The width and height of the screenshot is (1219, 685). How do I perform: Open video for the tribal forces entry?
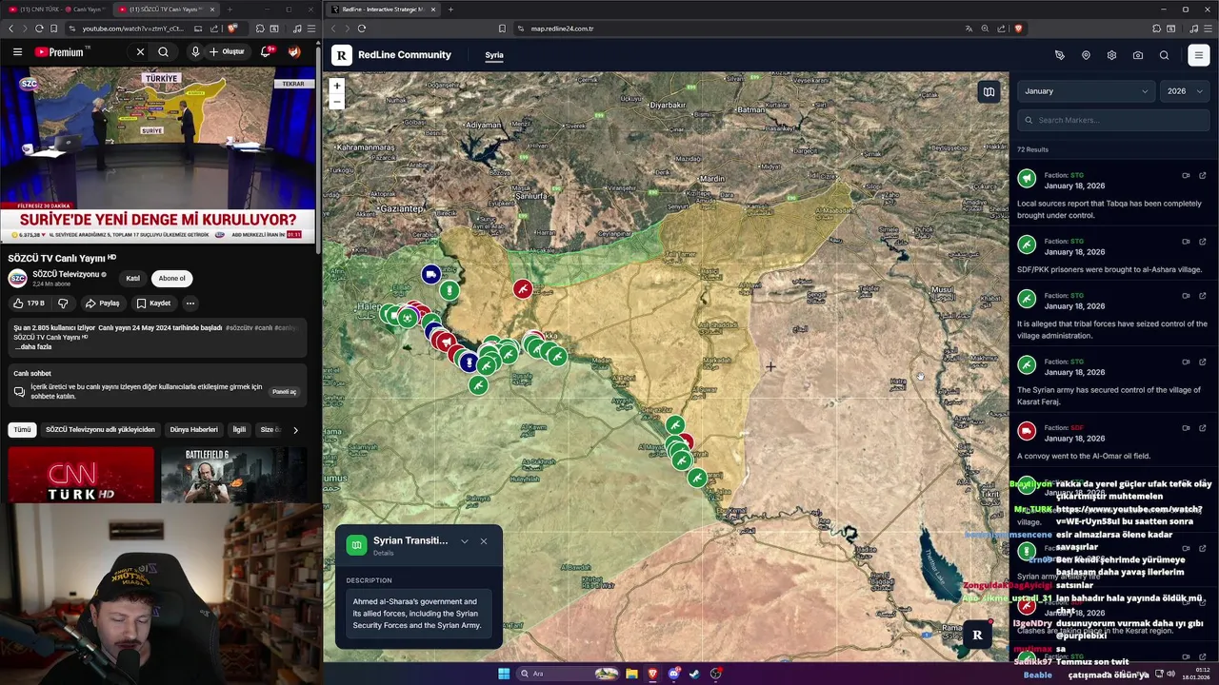click(1186, 296)
